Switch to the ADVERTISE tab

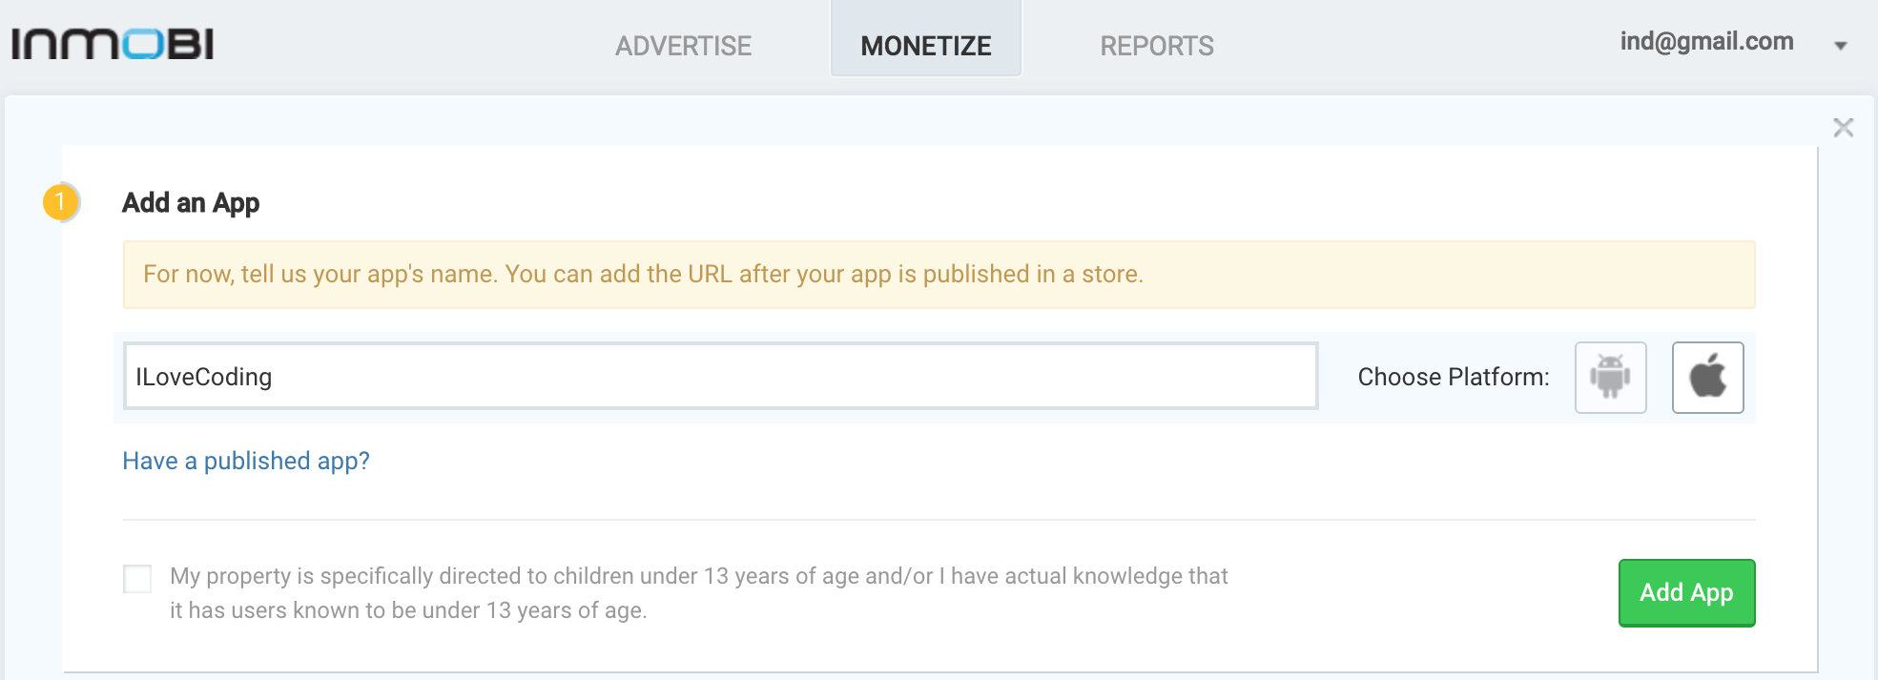click(x=683, y=46)
